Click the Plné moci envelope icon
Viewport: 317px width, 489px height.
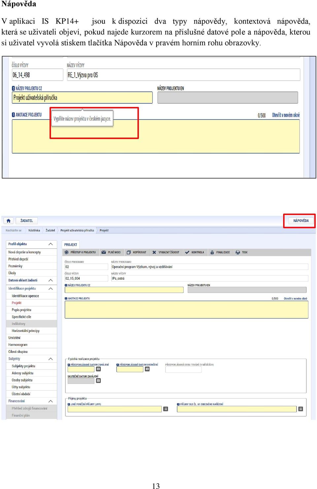104,252
